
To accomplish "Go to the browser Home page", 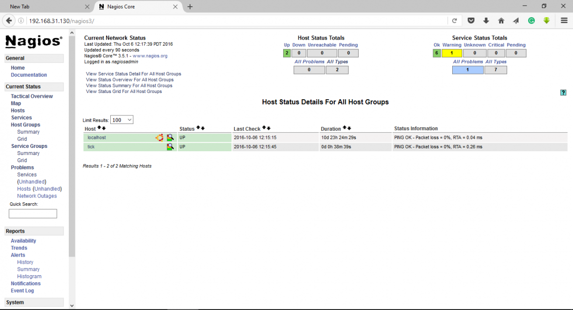I will 501,21.
